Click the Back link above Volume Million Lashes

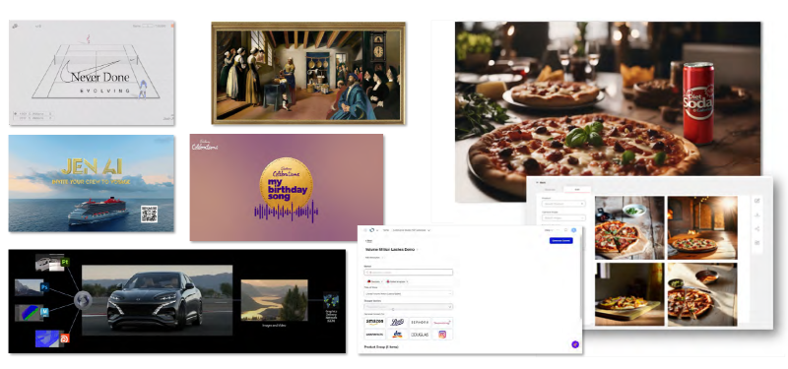coord(368,241)
